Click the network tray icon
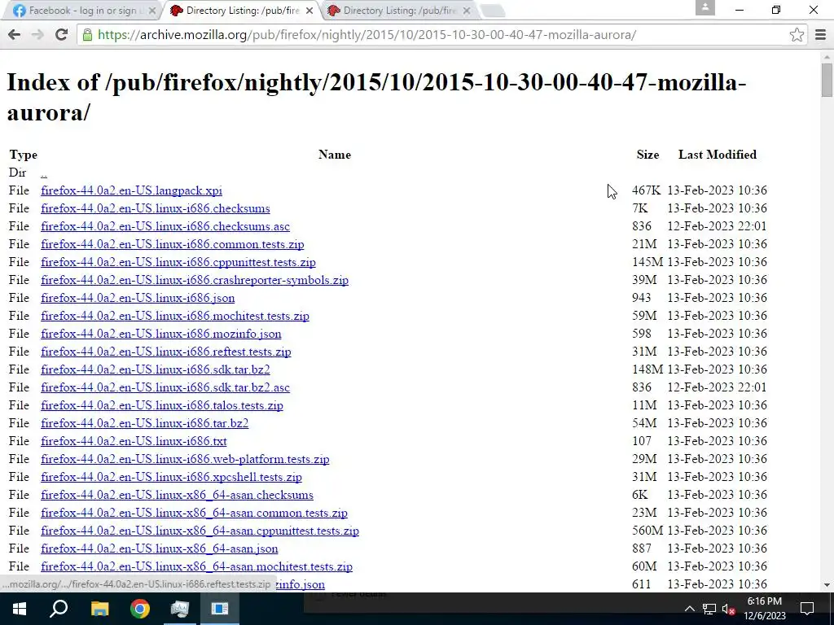The width and height of the screenshot is (834, 625). click(x=709, y=609)
